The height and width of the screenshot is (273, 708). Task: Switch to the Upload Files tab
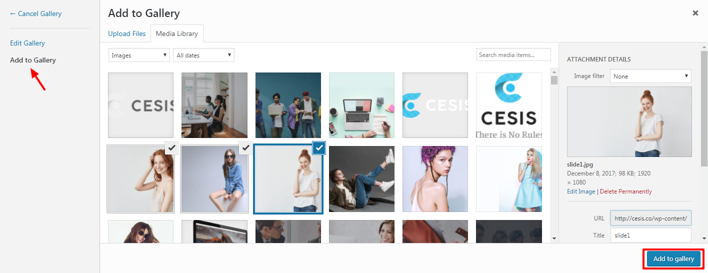(127, 33)
